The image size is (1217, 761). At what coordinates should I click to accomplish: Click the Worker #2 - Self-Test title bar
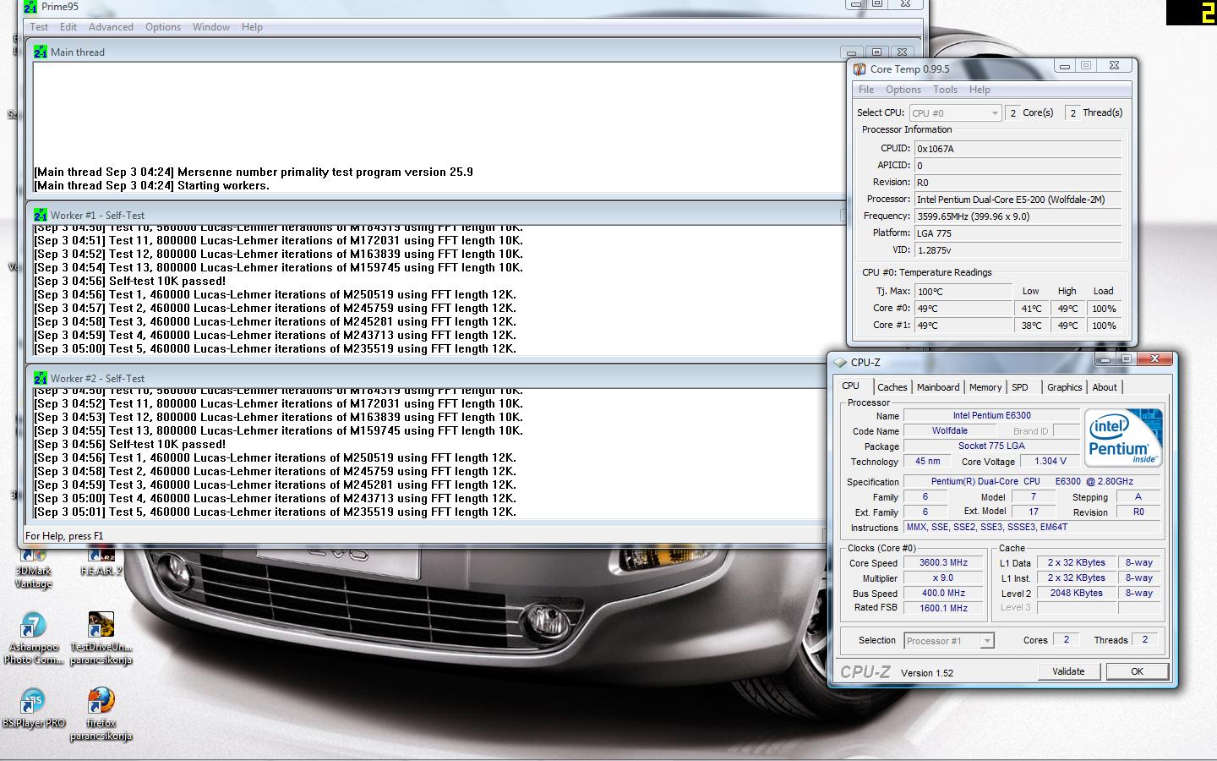pyautogui.click(x=427, y=378)
